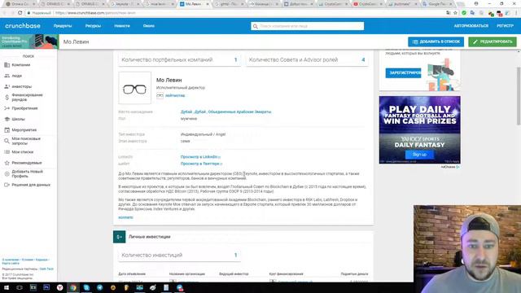521x293 pixels.
Task: Focus the crunchbase search field
Action: (x=308, y=26)
